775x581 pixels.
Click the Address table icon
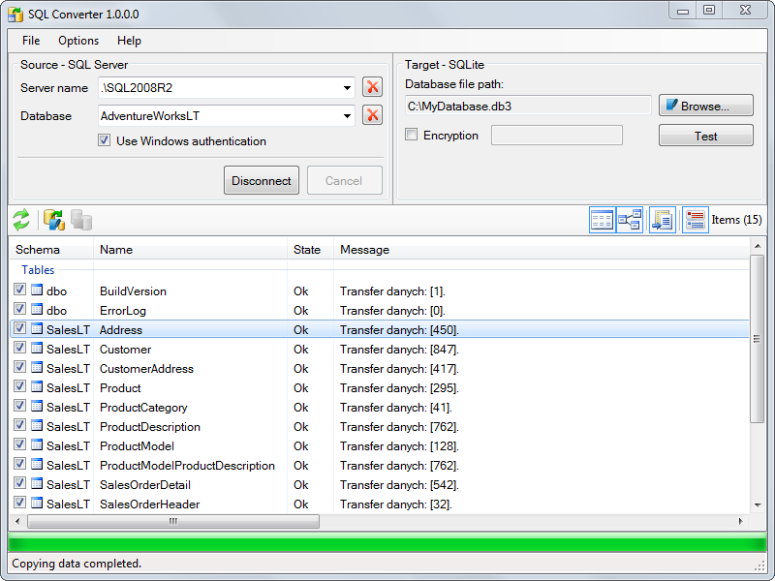[37, 328]
